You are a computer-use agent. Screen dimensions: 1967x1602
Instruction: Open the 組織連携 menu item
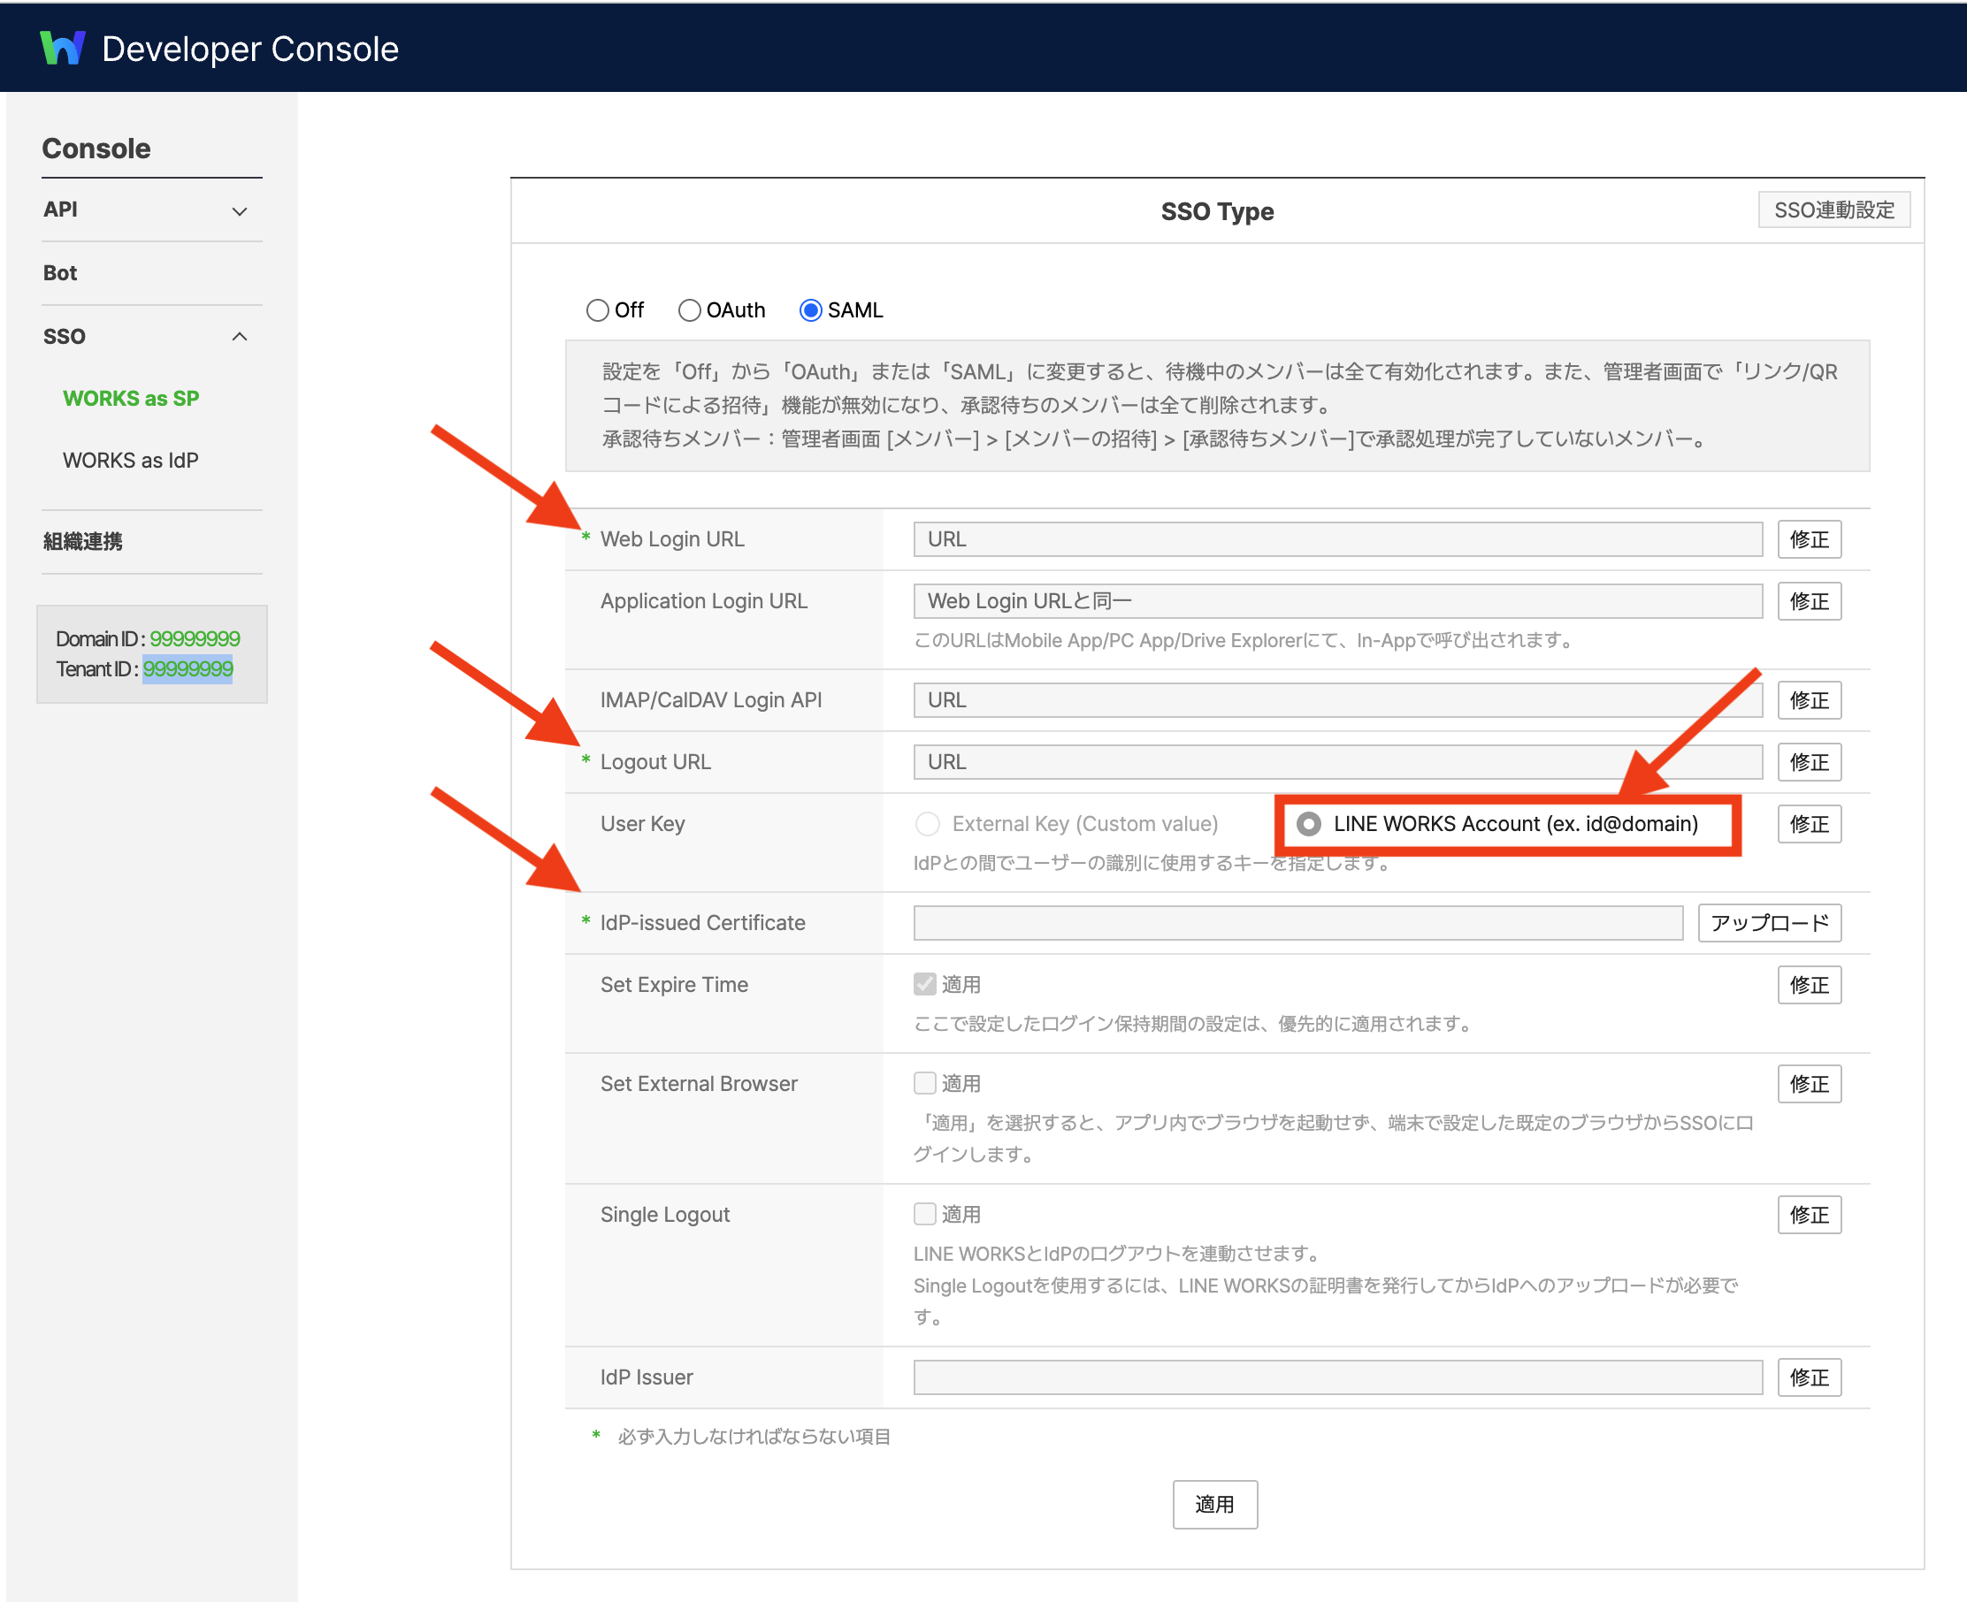tap(82, 542)
